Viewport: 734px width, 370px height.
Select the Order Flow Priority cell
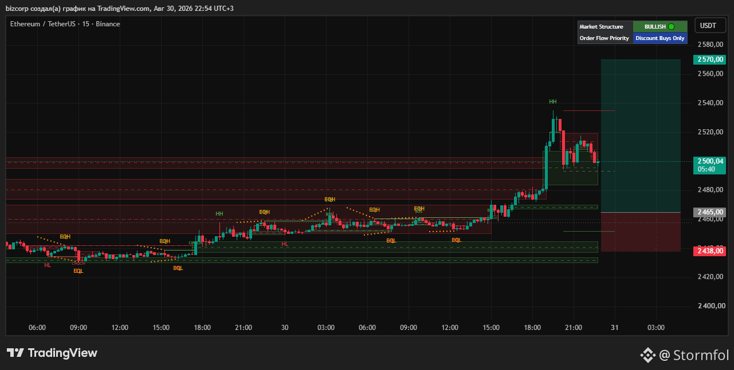[x=605, y=38]
